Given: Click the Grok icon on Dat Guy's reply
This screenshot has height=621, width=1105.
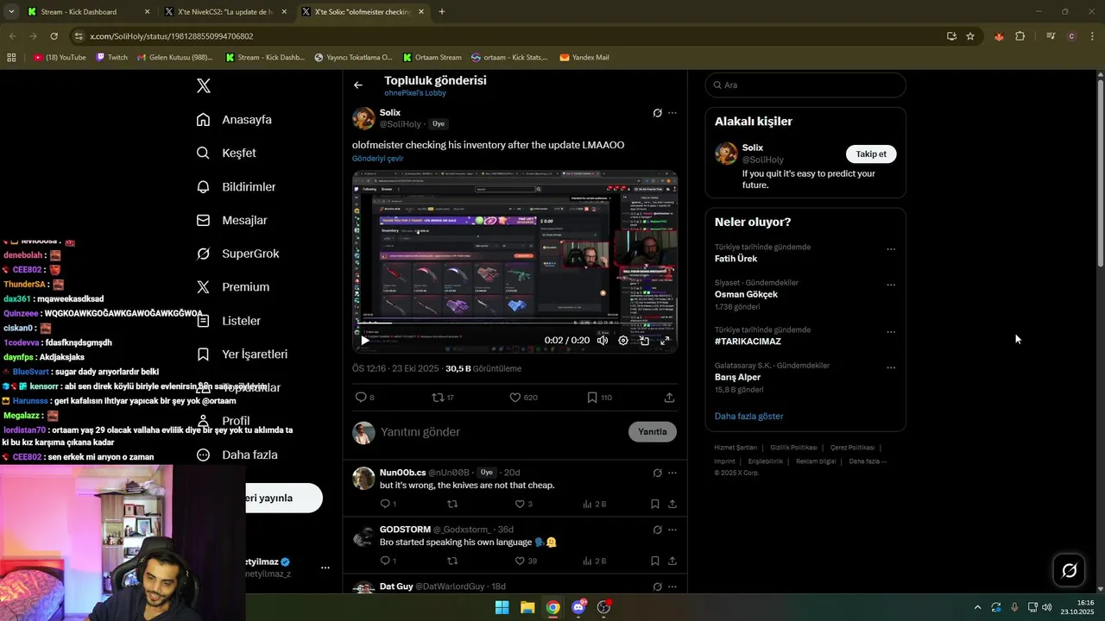Looking at the screenshot, I should (x=657, y=586).
